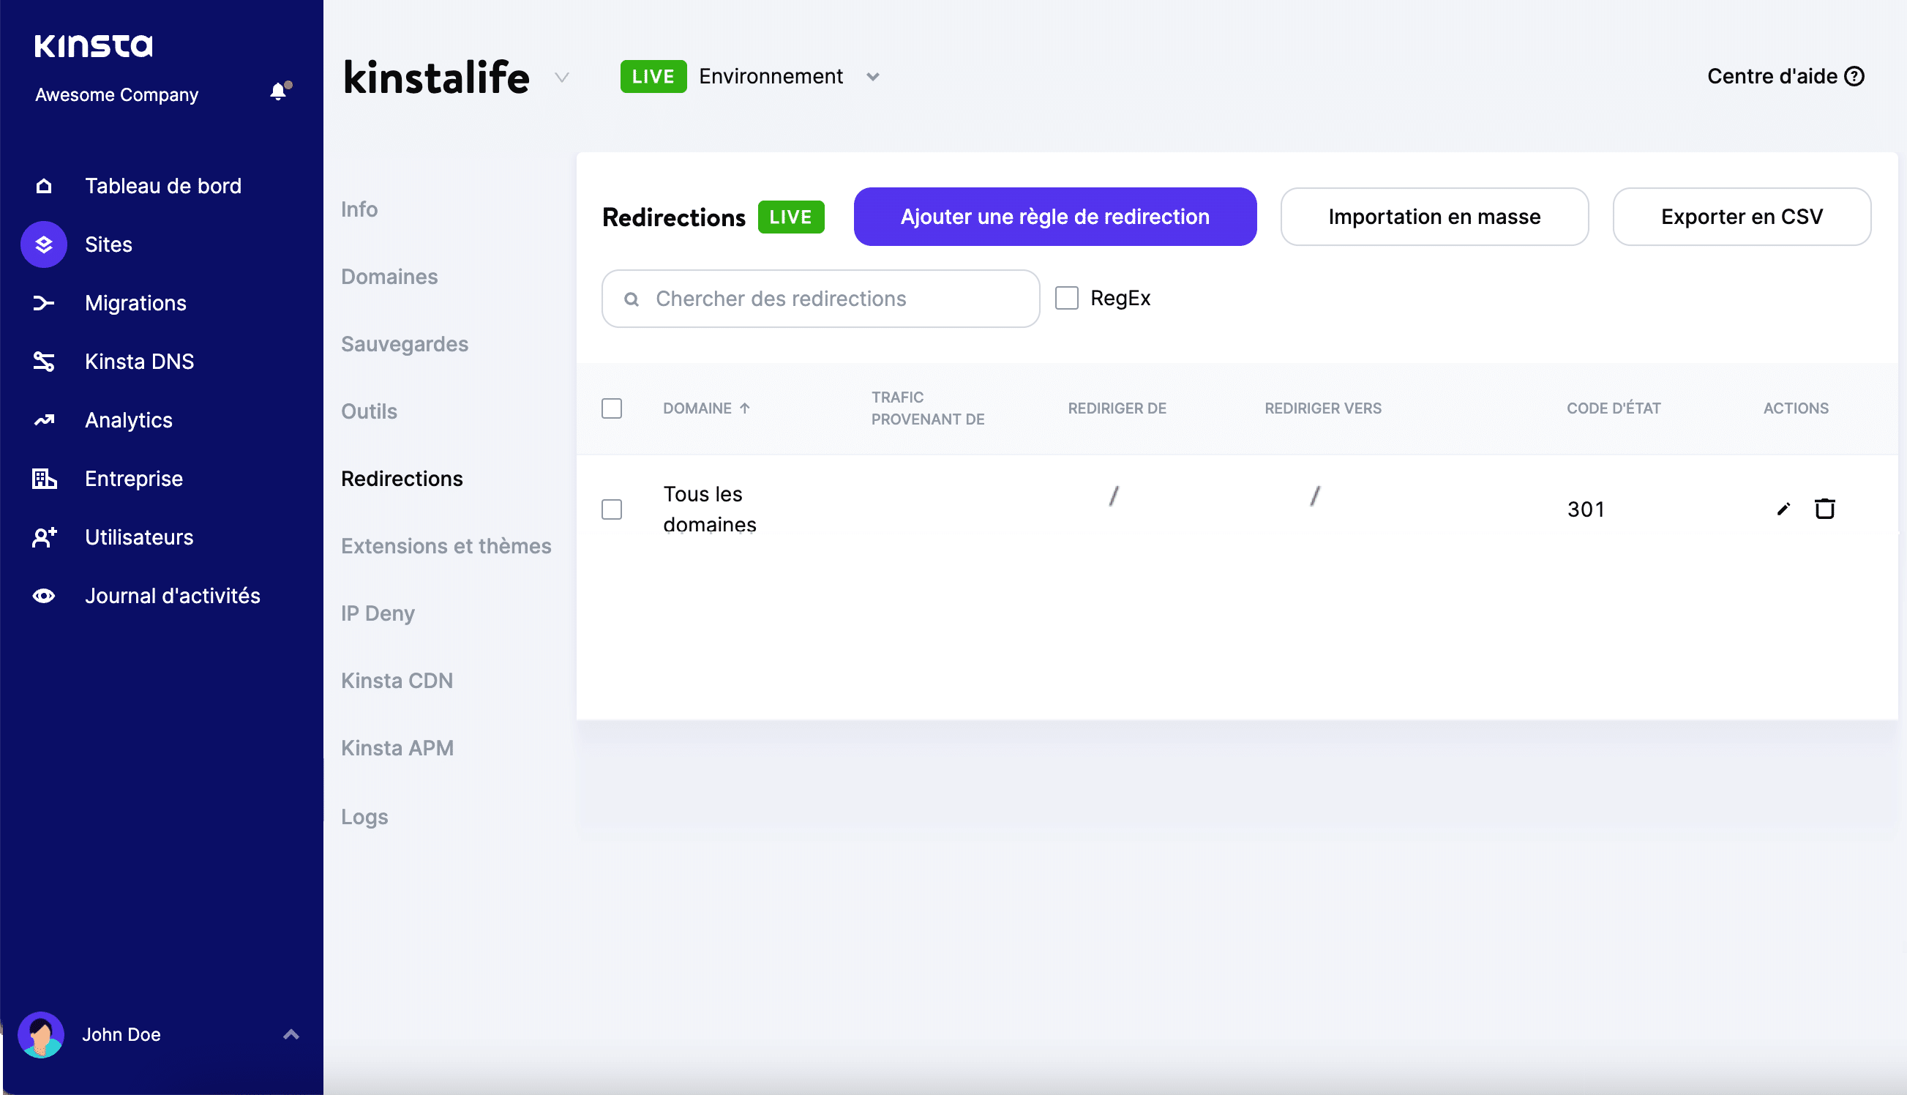Check the row checkbox for Tous les domaines
This screenshot has width=1907, height=1095.
(612, 508)
